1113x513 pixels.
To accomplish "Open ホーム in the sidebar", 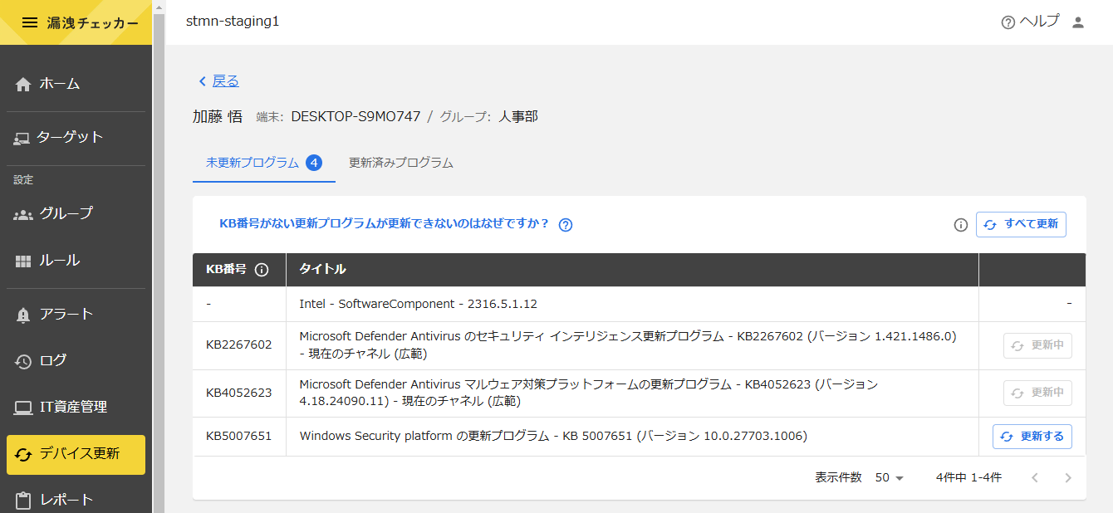I will (76, 84).
